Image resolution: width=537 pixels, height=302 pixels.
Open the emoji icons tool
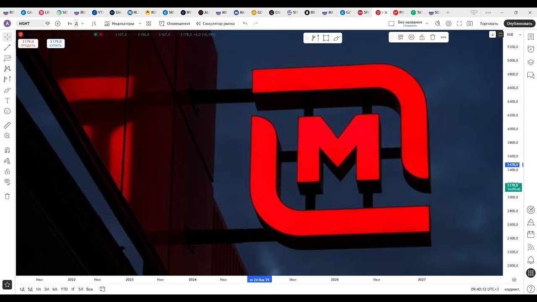tap(7, 111)
